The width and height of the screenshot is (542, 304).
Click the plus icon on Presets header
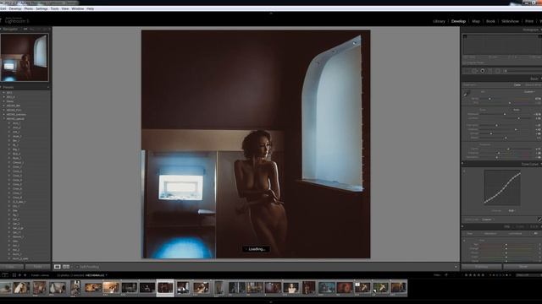click(48, 88)
